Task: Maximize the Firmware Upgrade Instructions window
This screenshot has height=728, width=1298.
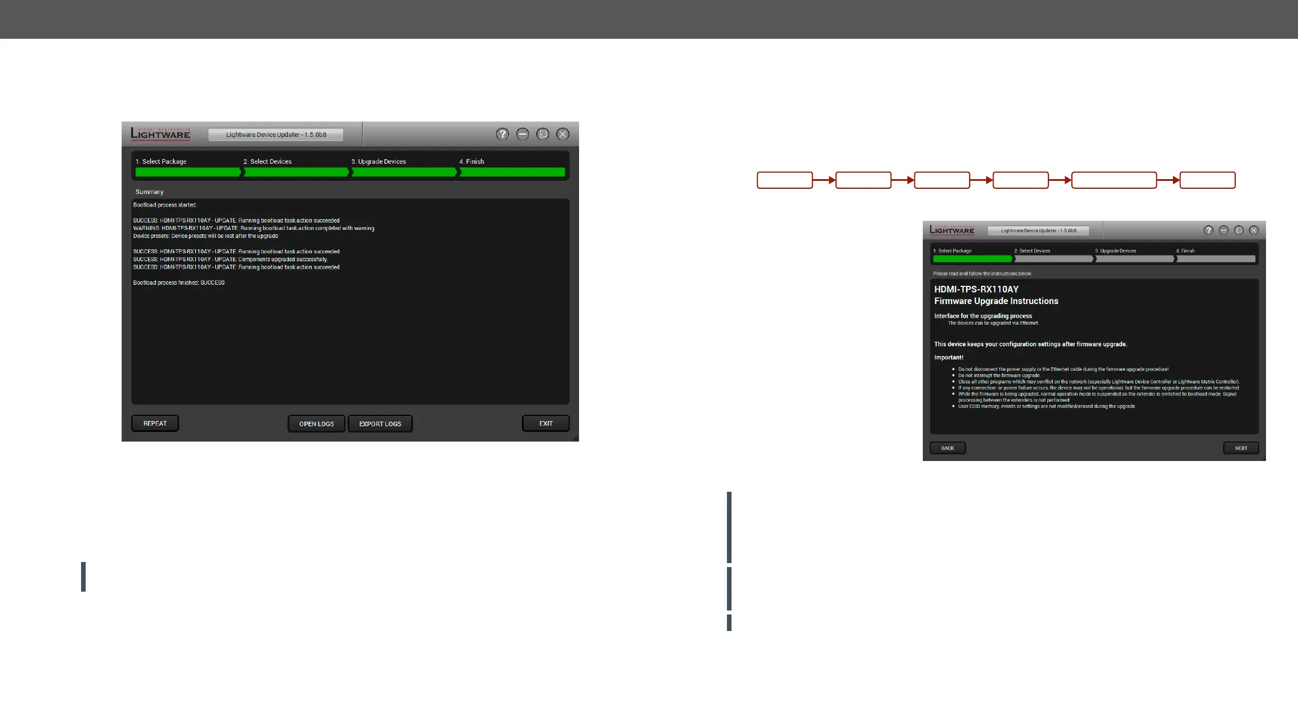Action: point(1239,230)
